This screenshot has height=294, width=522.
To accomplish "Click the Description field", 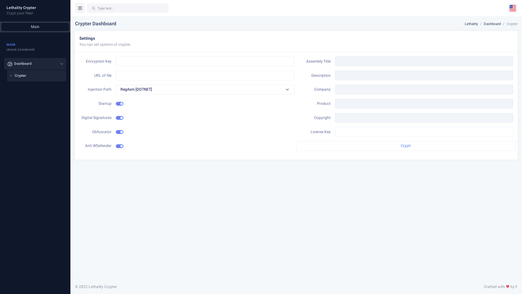I will [x=424, y=75].
